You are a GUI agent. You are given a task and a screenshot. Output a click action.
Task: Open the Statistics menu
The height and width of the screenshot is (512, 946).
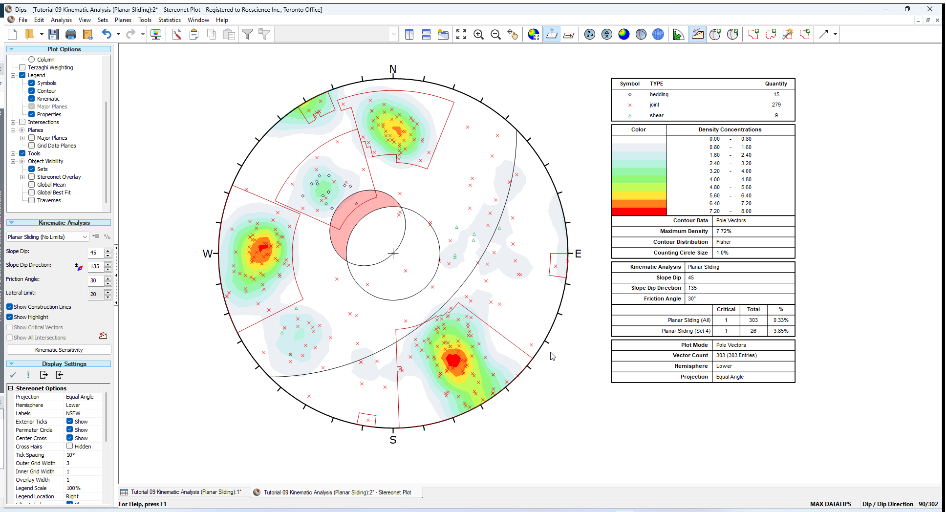point(169,20)
